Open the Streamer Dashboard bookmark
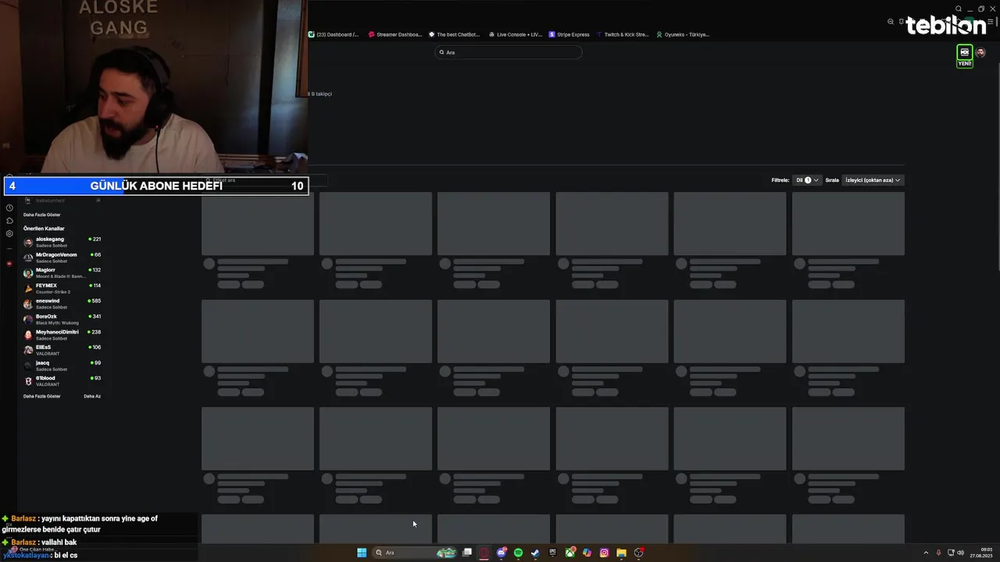 pos(395,34)
